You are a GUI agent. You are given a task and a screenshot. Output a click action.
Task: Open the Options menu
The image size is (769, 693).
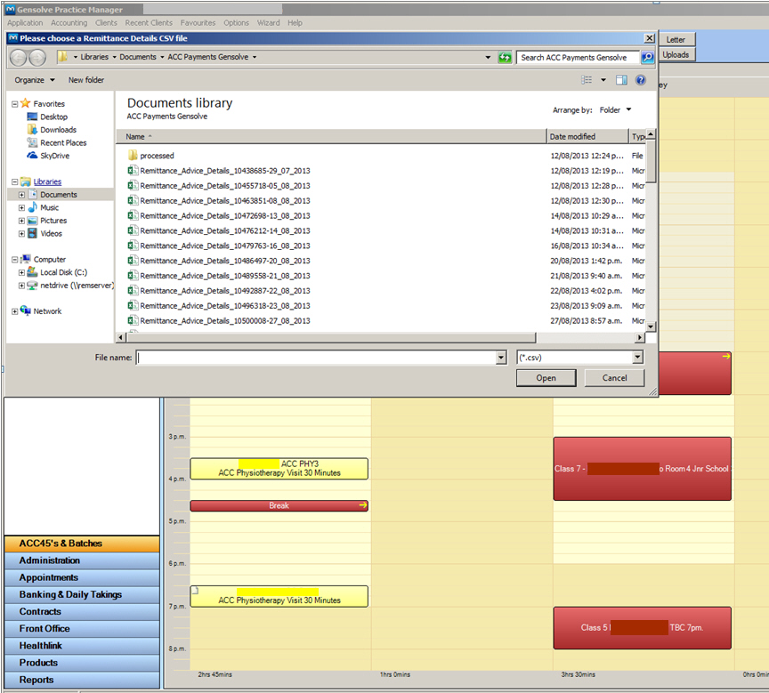pos(237,22)
